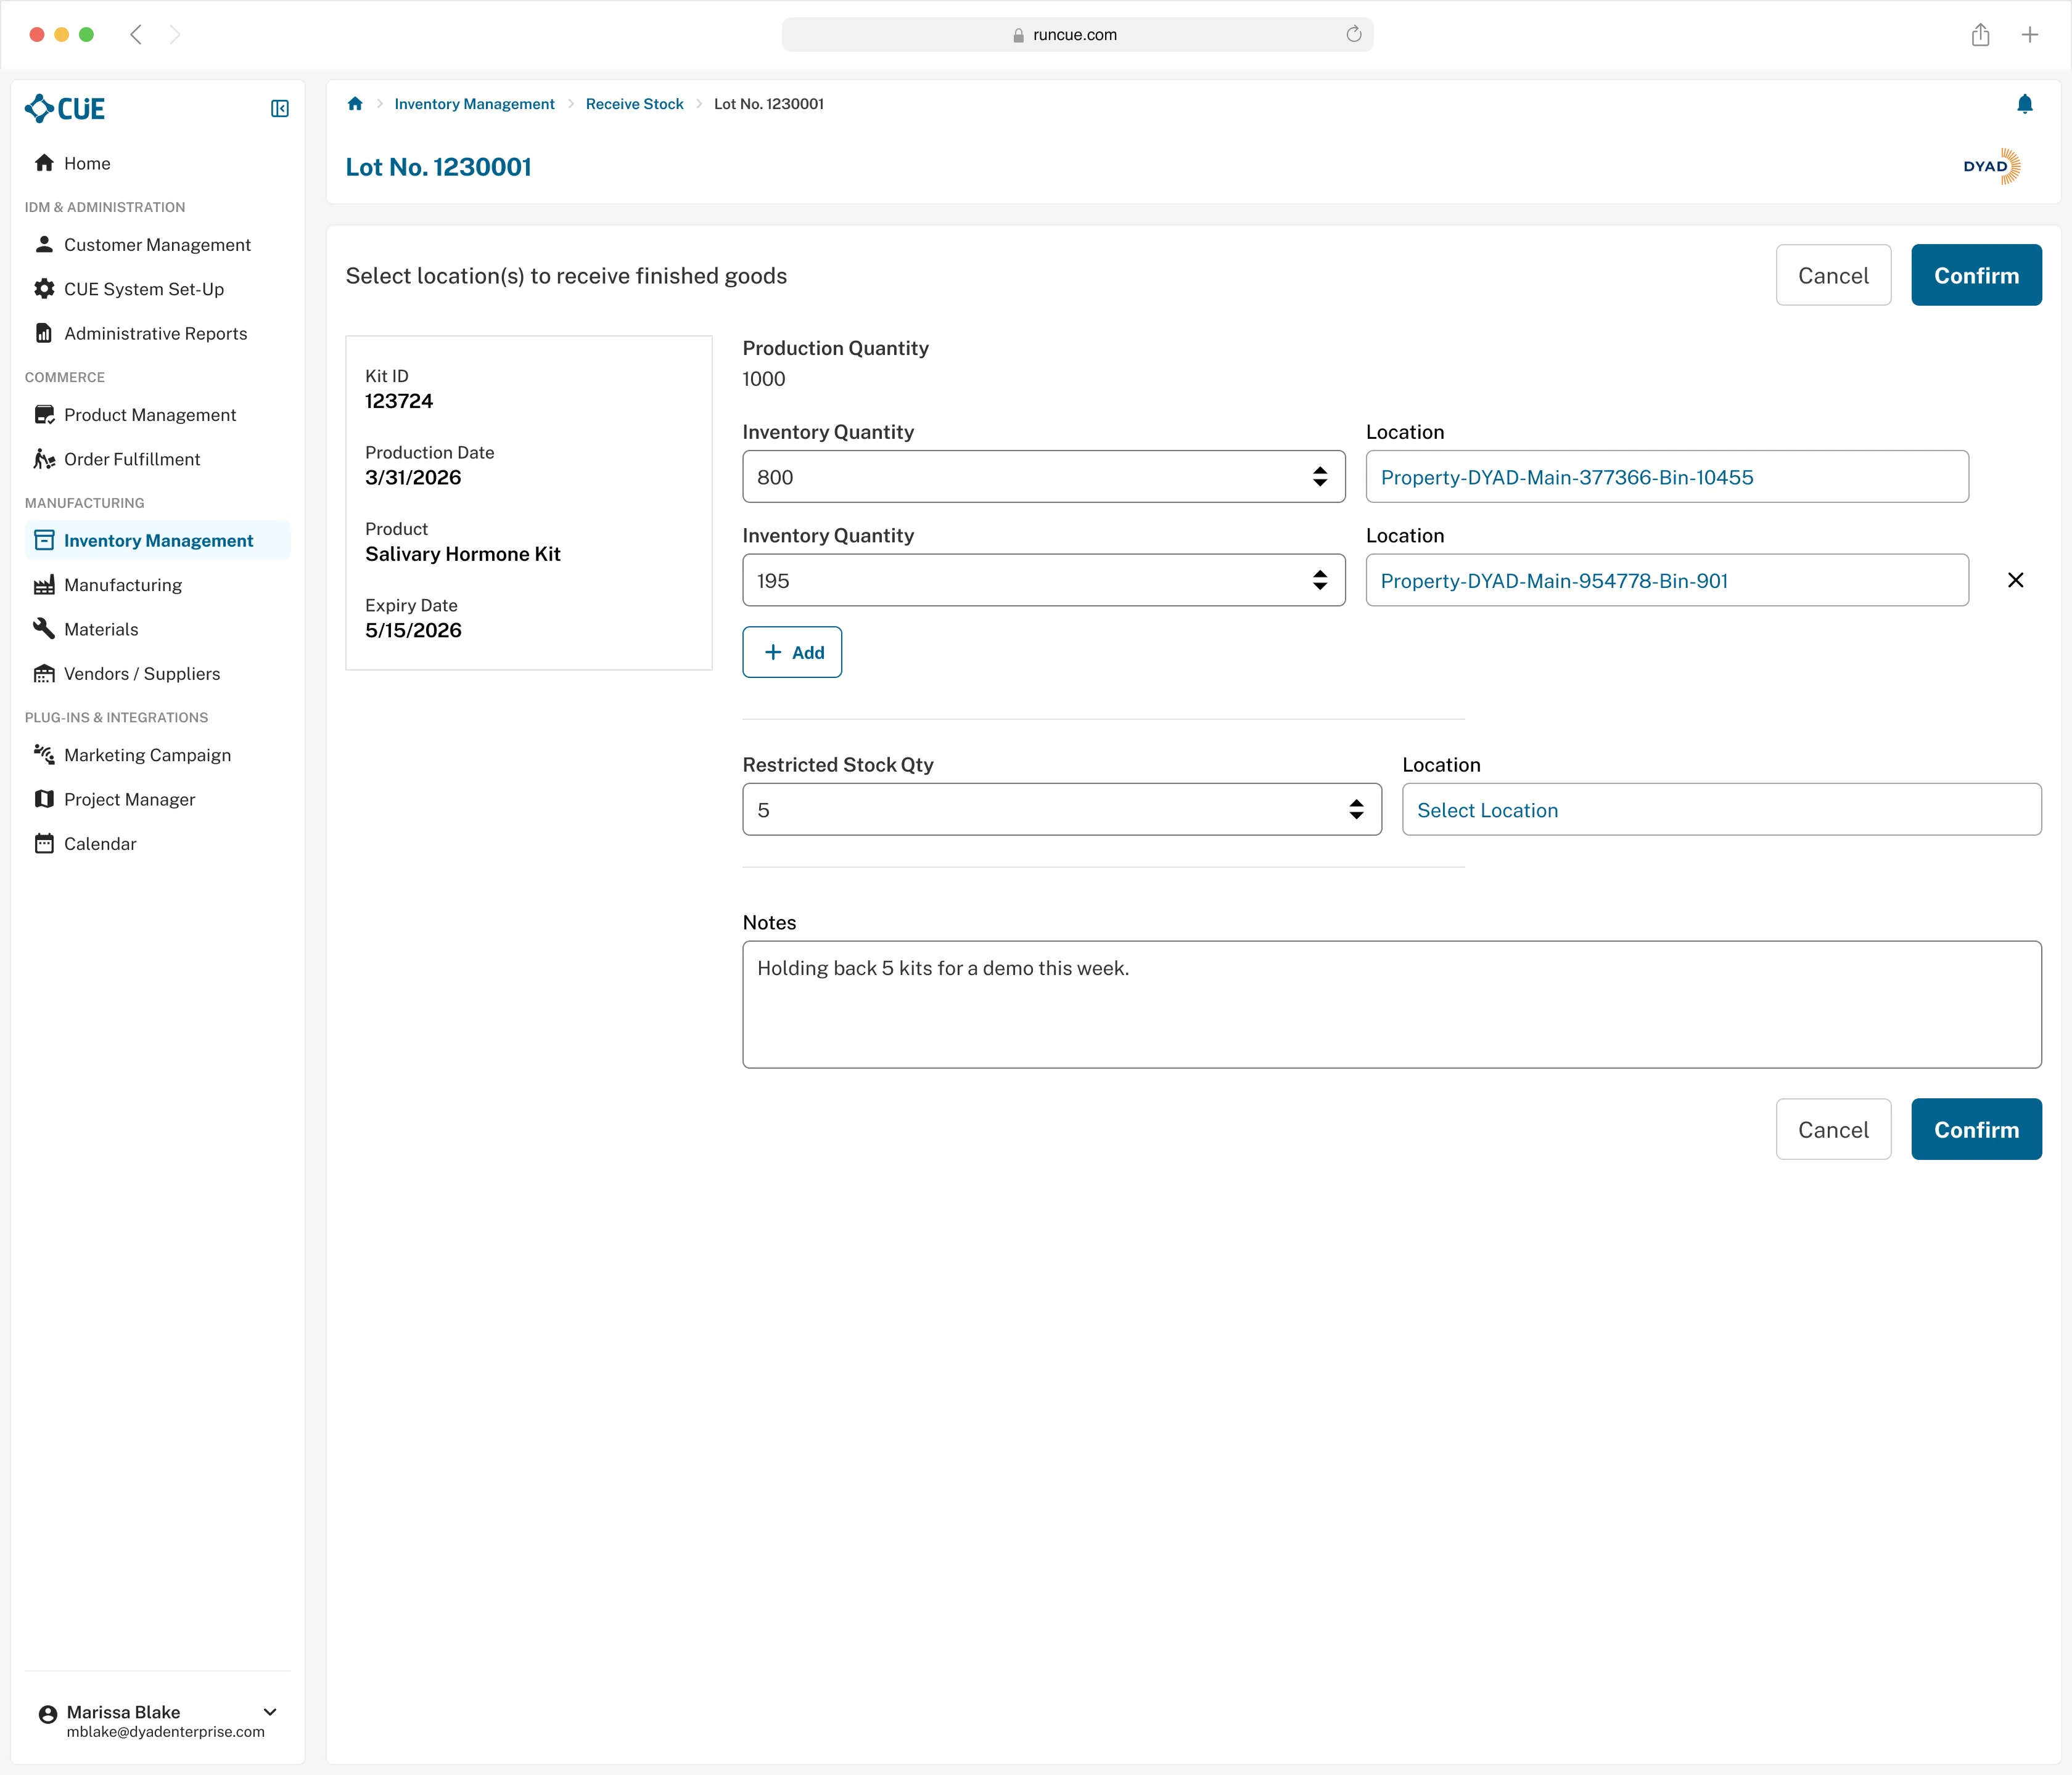Expand Marissa Blake user menu chevron

270,1712
